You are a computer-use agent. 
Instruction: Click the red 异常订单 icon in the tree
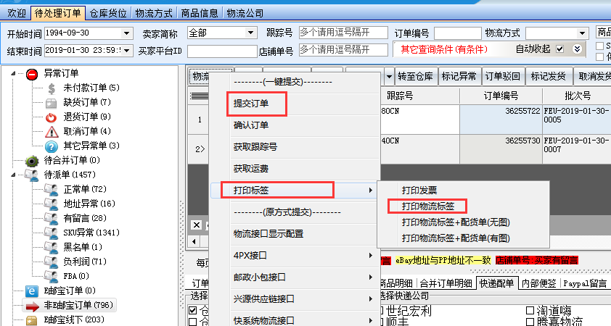(x=32, y=74)
